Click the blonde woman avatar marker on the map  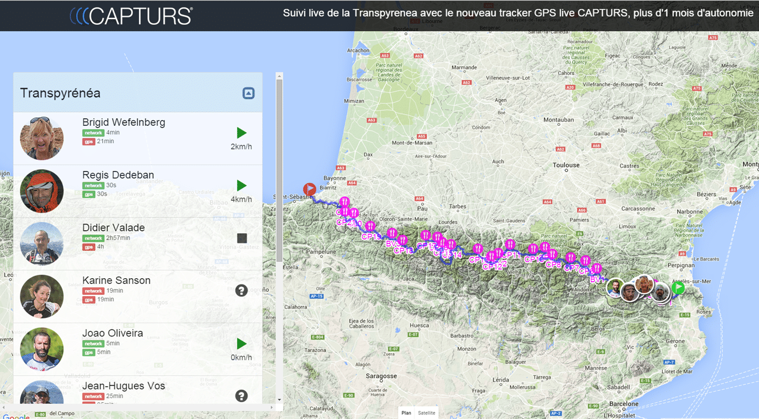point(644,284)
